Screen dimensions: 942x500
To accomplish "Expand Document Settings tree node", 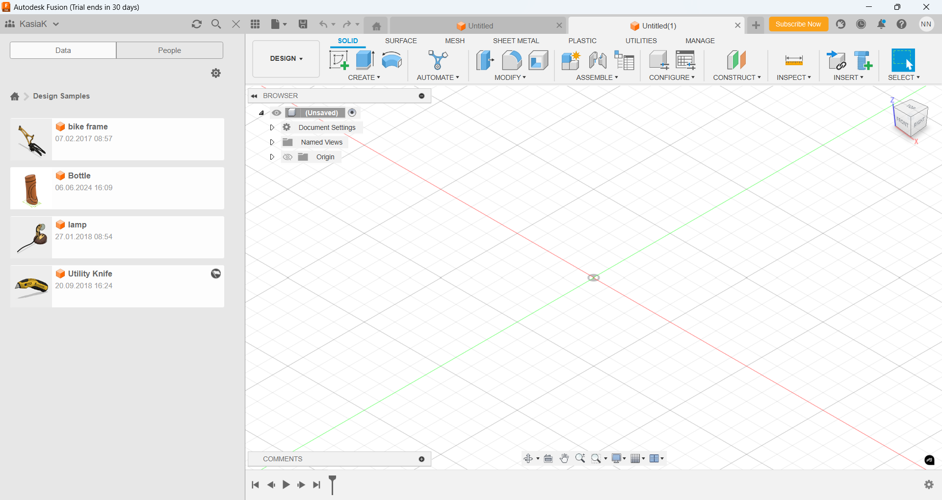I will point(272,127).
